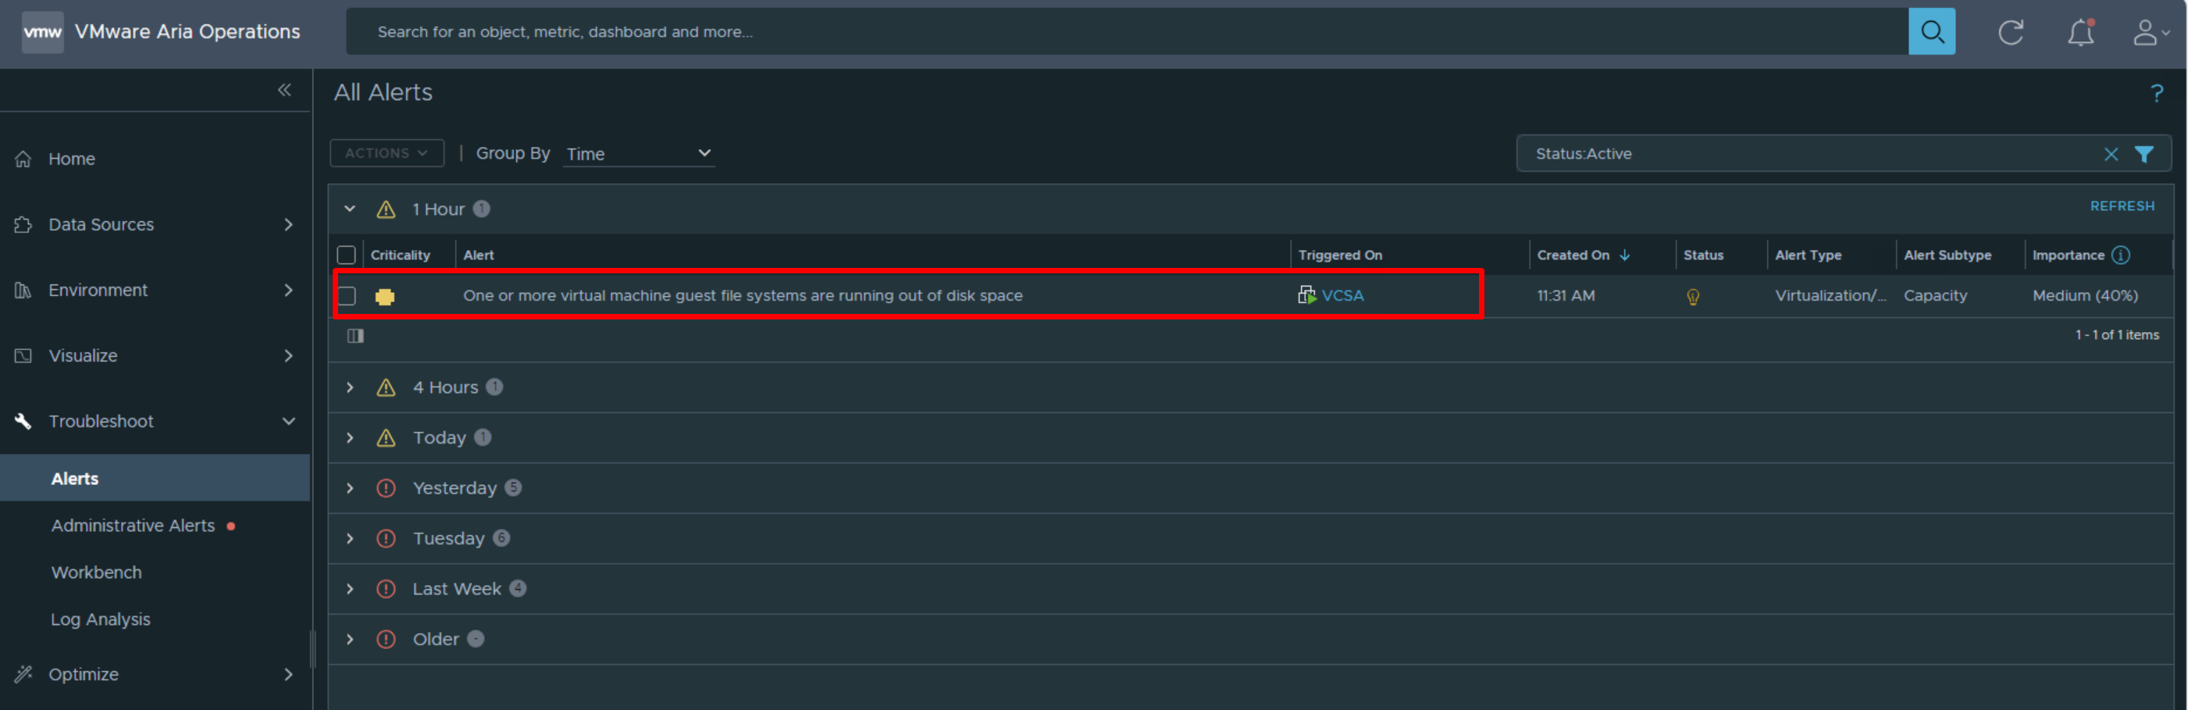Click the Environment sidebar icon
2188x710 pixels.
23,291
